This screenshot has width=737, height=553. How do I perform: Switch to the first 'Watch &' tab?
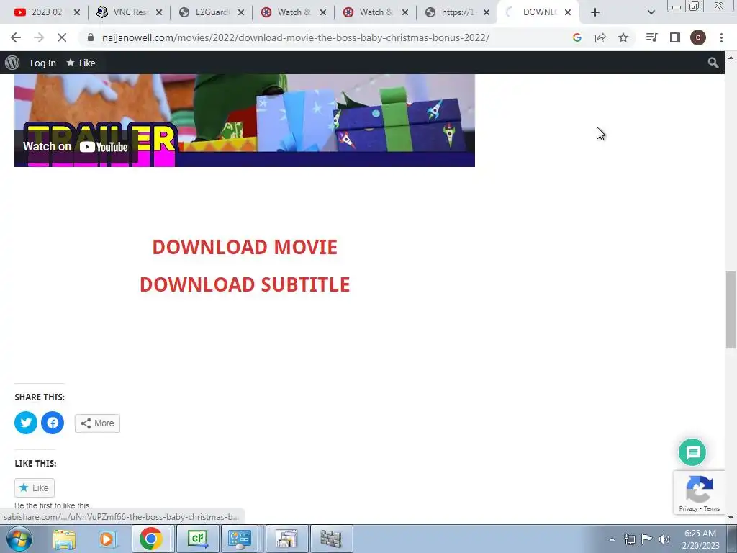pos(294,12)
